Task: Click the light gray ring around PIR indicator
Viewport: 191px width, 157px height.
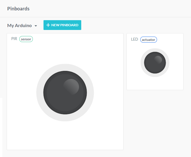Action: (x=40, y=92)
